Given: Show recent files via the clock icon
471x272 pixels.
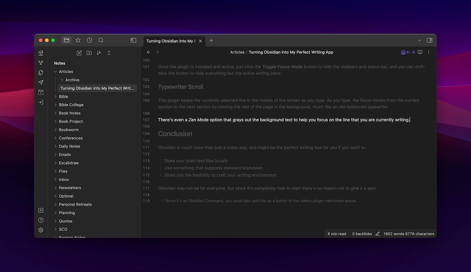Looking at the screenshot, I should [89, 40].
